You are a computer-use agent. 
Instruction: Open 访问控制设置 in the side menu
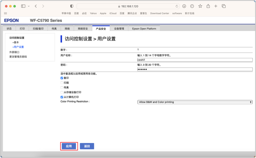(x=17, y=38)
